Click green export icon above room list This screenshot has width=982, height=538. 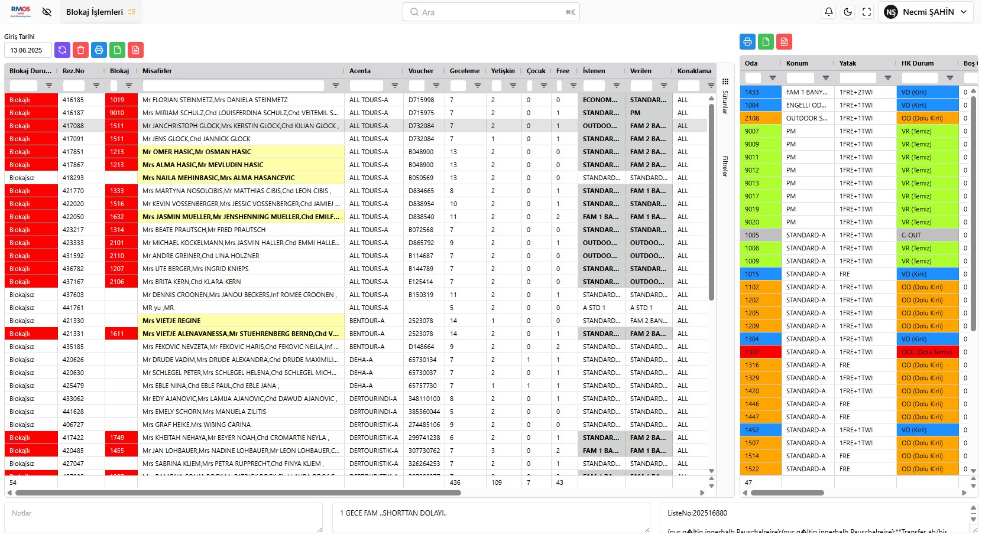click(x=766, y=41)
